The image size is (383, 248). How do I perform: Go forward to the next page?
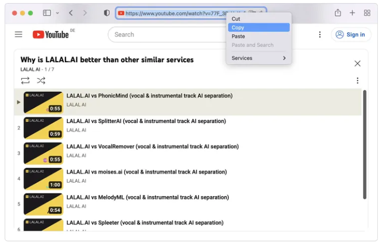tap(85, 13)
